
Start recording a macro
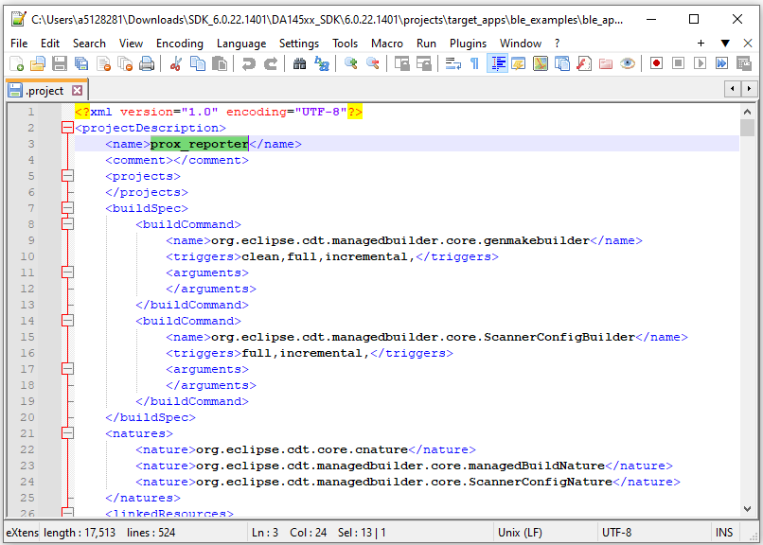point(656,63)
